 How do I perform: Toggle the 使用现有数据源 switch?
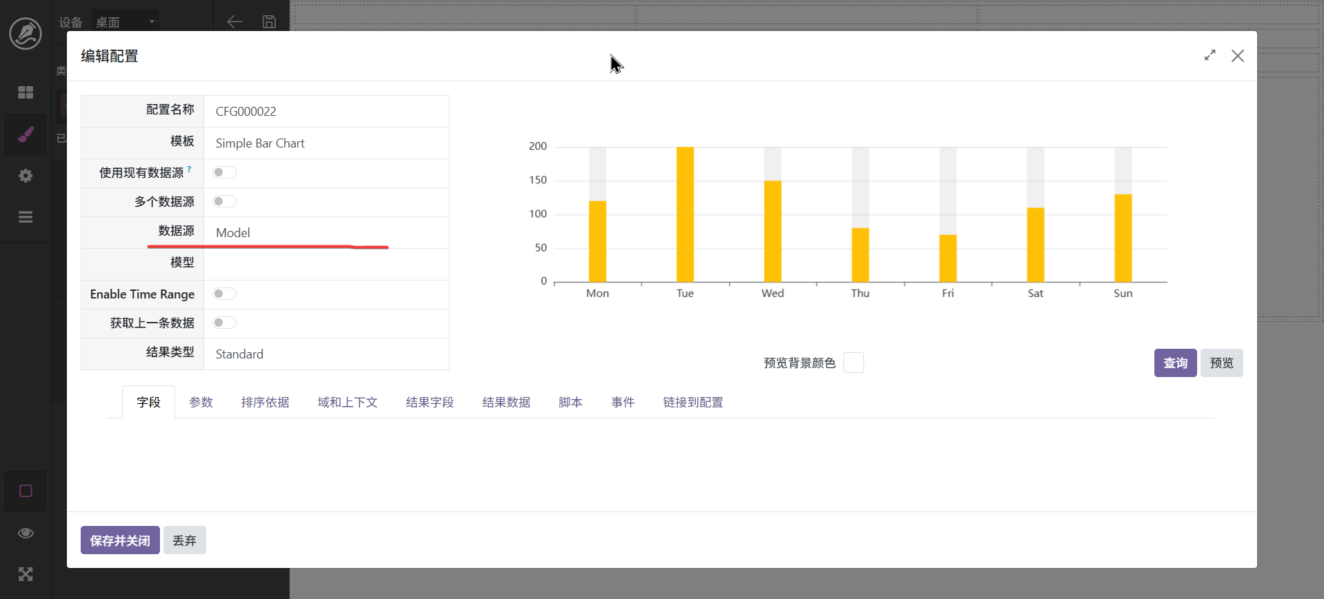(224, 172)
